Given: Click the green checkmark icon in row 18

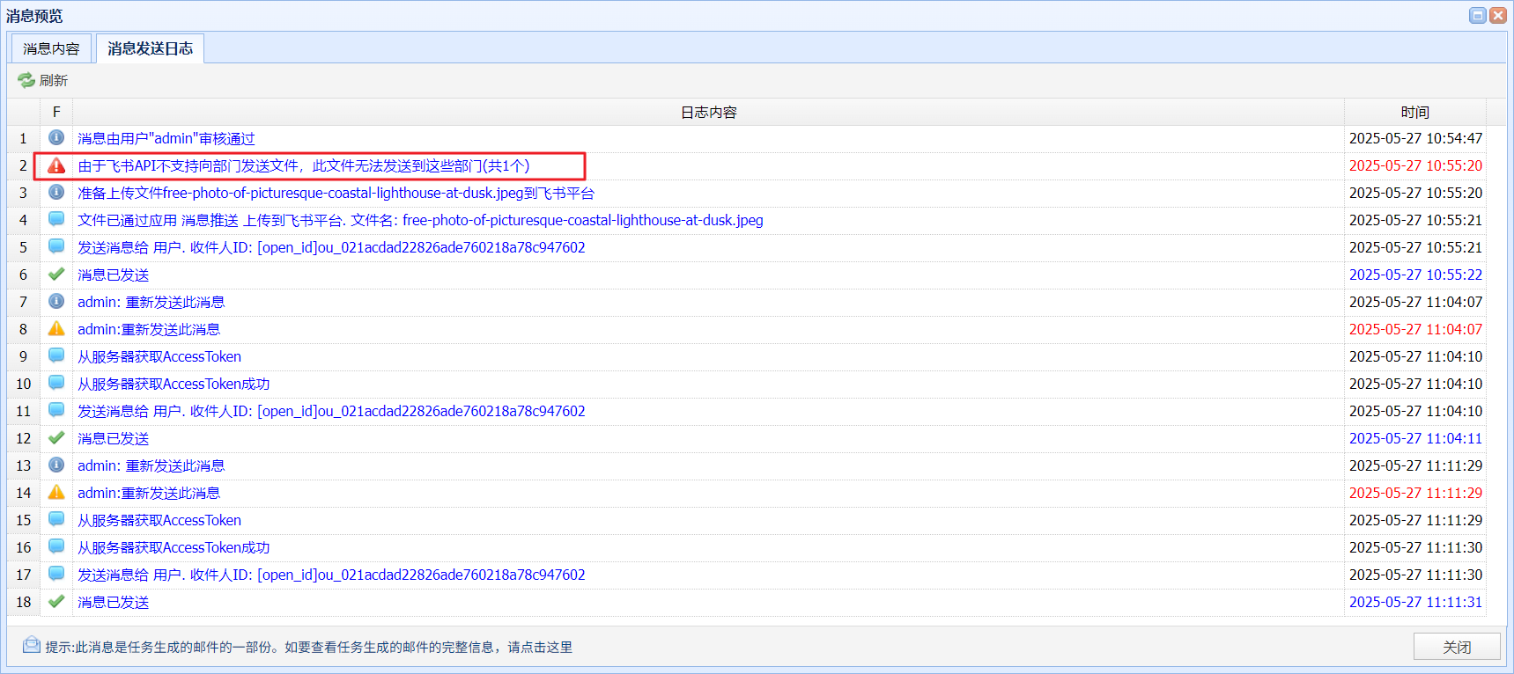Looking at the screenshot, I should [56, 601].
